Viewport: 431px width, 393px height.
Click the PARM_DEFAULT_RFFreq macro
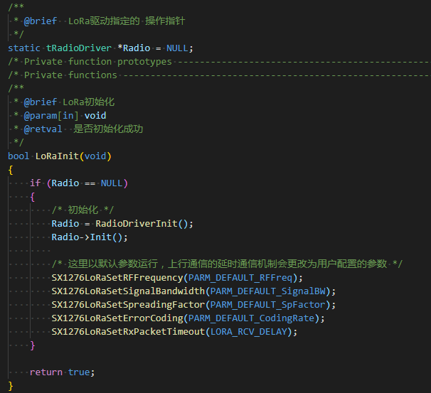(240, 278)
